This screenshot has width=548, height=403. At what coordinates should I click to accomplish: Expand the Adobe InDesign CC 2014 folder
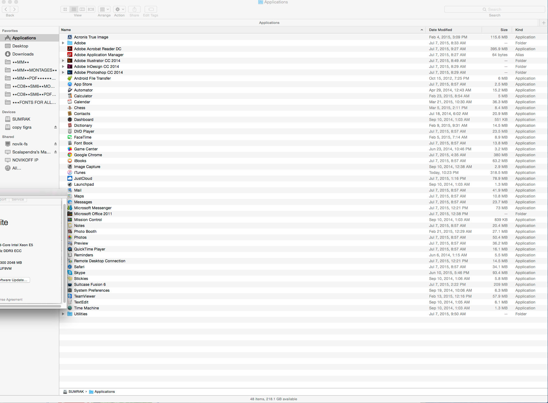coord(63,66)
